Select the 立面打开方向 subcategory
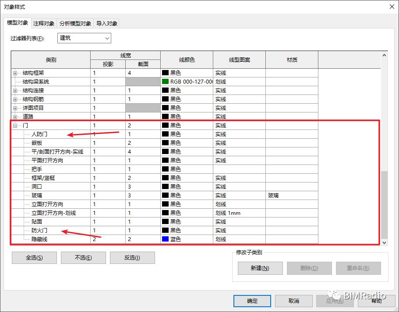399x312 pixels. point(47,204)
